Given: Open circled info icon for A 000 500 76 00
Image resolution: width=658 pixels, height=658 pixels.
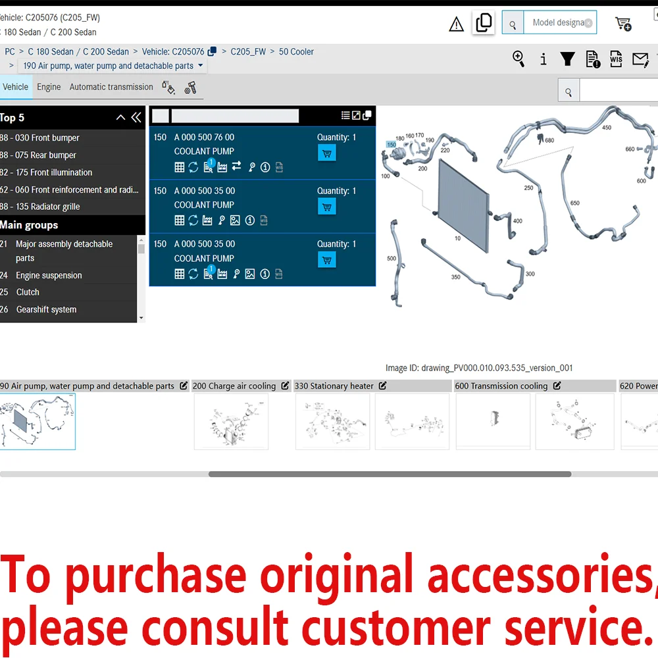Looking at the screenshot, I should click(265, 167).
